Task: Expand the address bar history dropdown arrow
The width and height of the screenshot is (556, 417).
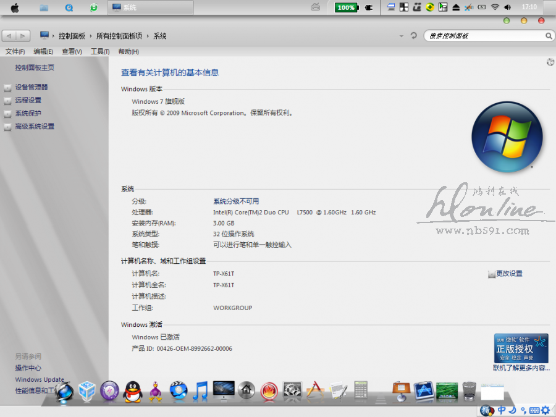Action: click(402, 36)
